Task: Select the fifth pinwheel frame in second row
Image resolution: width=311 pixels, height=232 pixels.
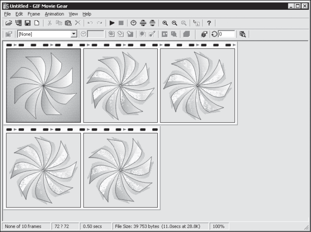Action: [x=120, y=170]
